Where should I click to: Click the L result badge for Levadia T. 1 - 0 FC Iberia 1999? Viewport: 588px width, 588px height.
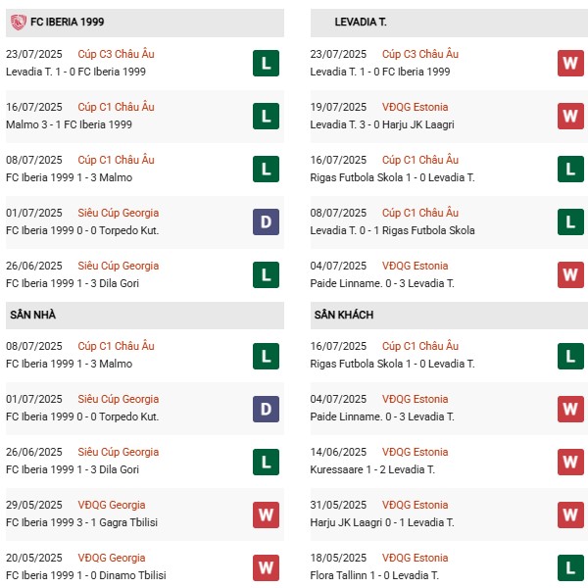[x=266, y=64]
